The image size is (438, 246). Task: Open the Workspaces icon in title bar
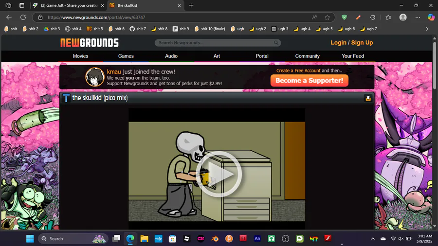8,5
